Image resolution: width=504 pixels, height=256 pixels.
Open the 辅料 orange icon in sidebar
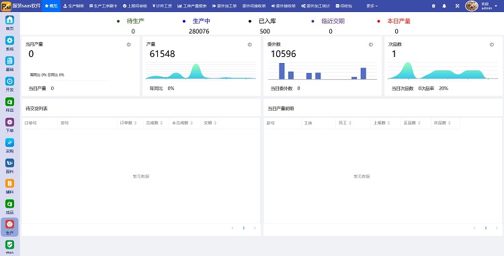[x=9, y=183]
